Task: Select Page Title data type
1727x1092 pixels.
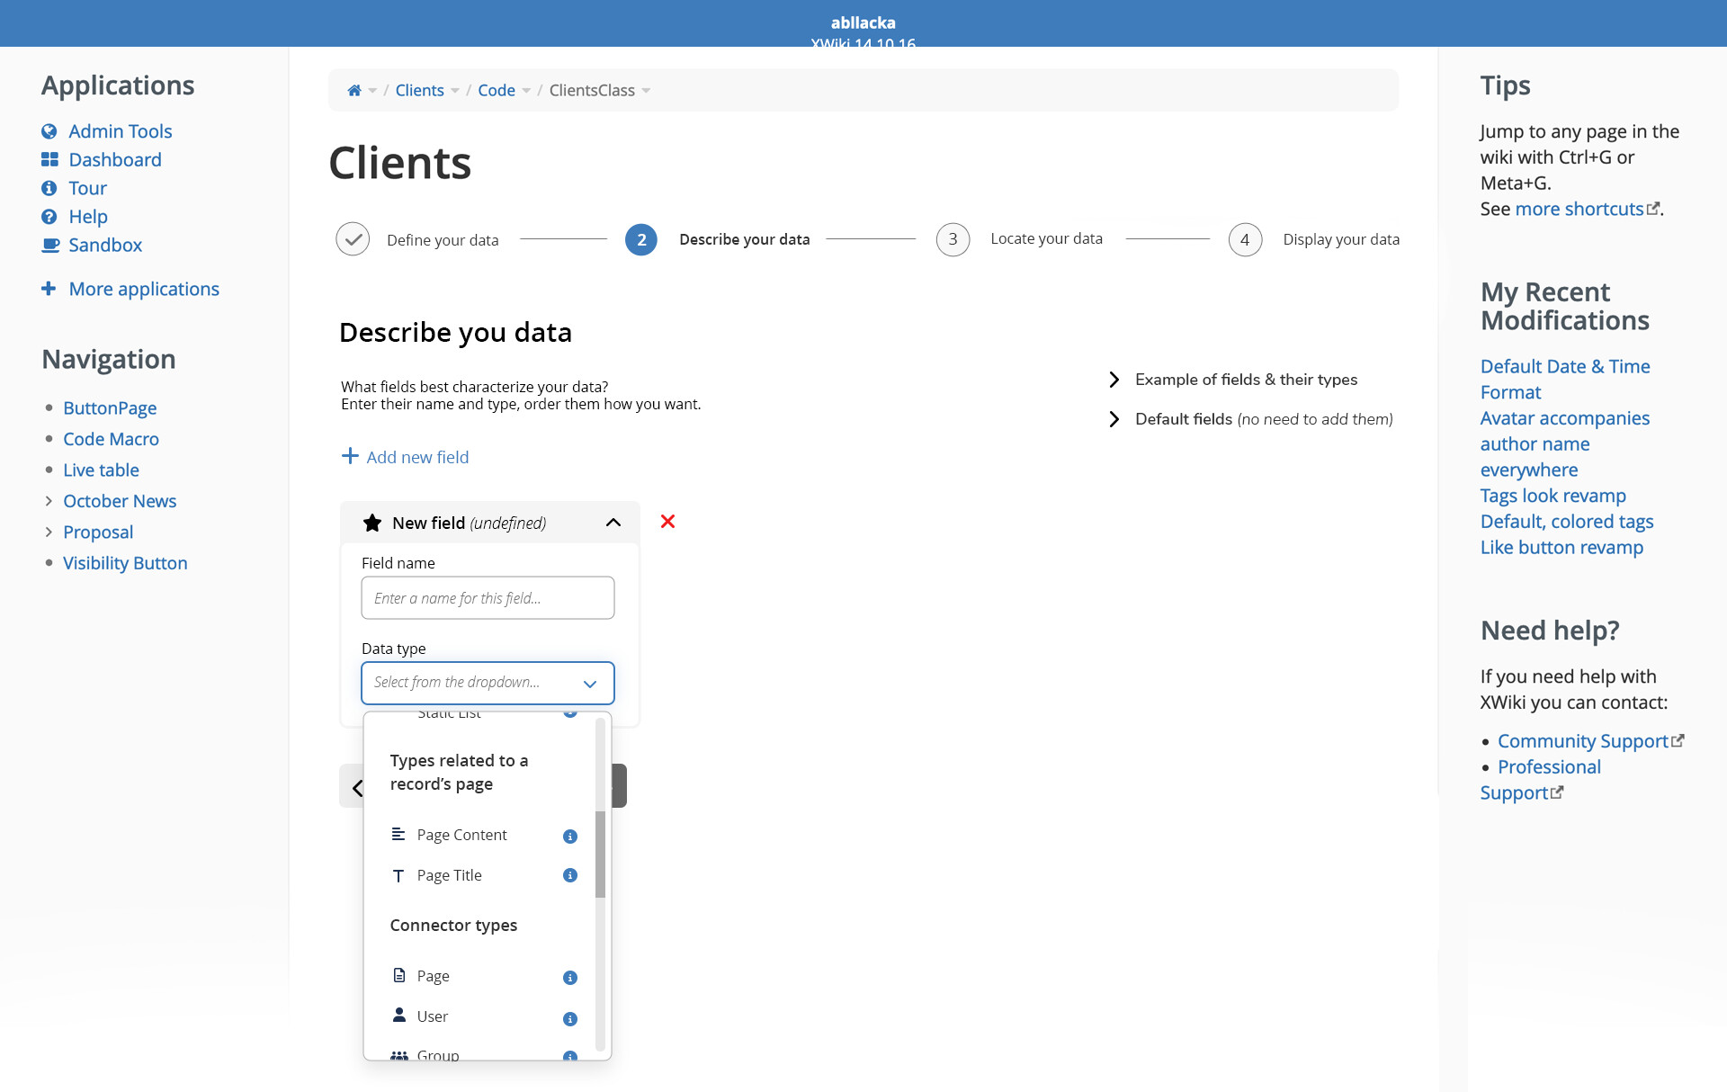Action: pyautogui.click(x=449, y=875)
